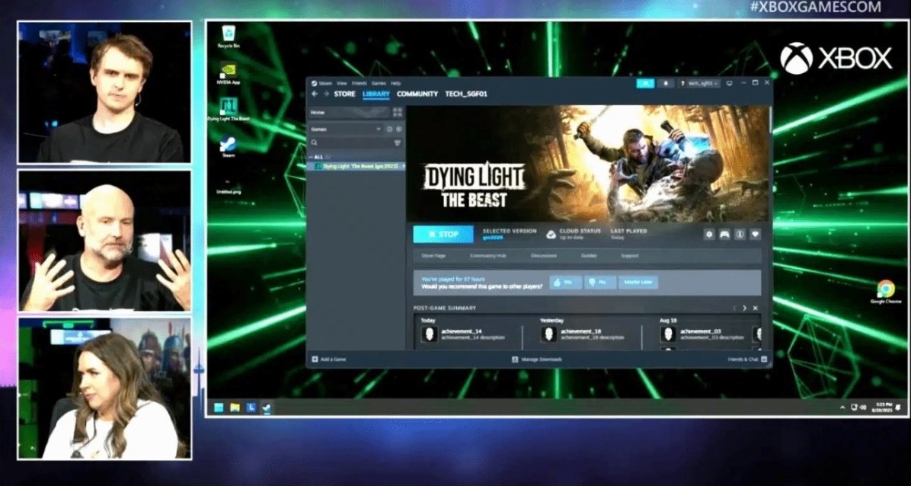Open the Steam menu

pyautogui.click(x=324, y=83)
